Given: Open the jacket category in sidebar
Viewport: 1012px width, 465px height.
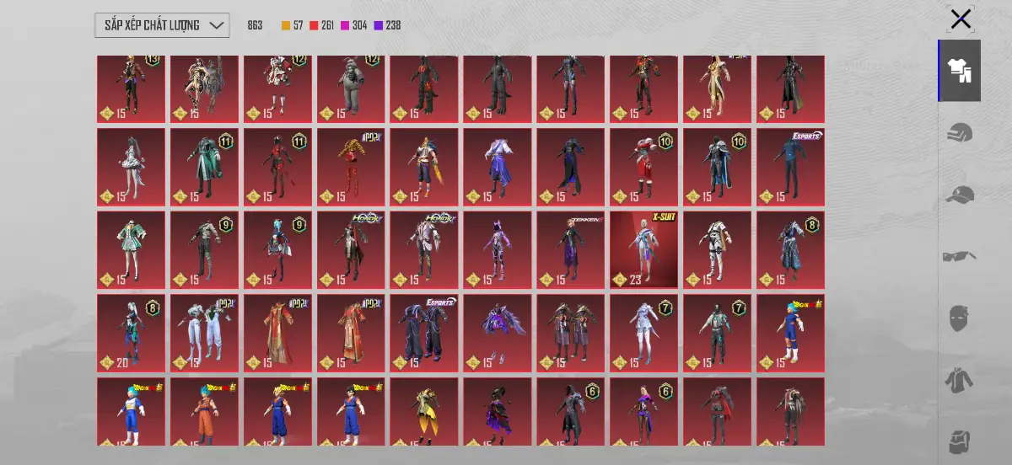Looking at the screenshot, I should coord(960,381).
